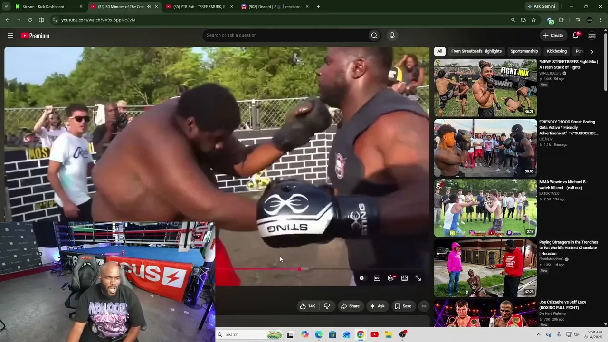The width and height of the screenshot is (608, 342).
Task: Show more category chips with right arrow
Action: coord(591,51)
